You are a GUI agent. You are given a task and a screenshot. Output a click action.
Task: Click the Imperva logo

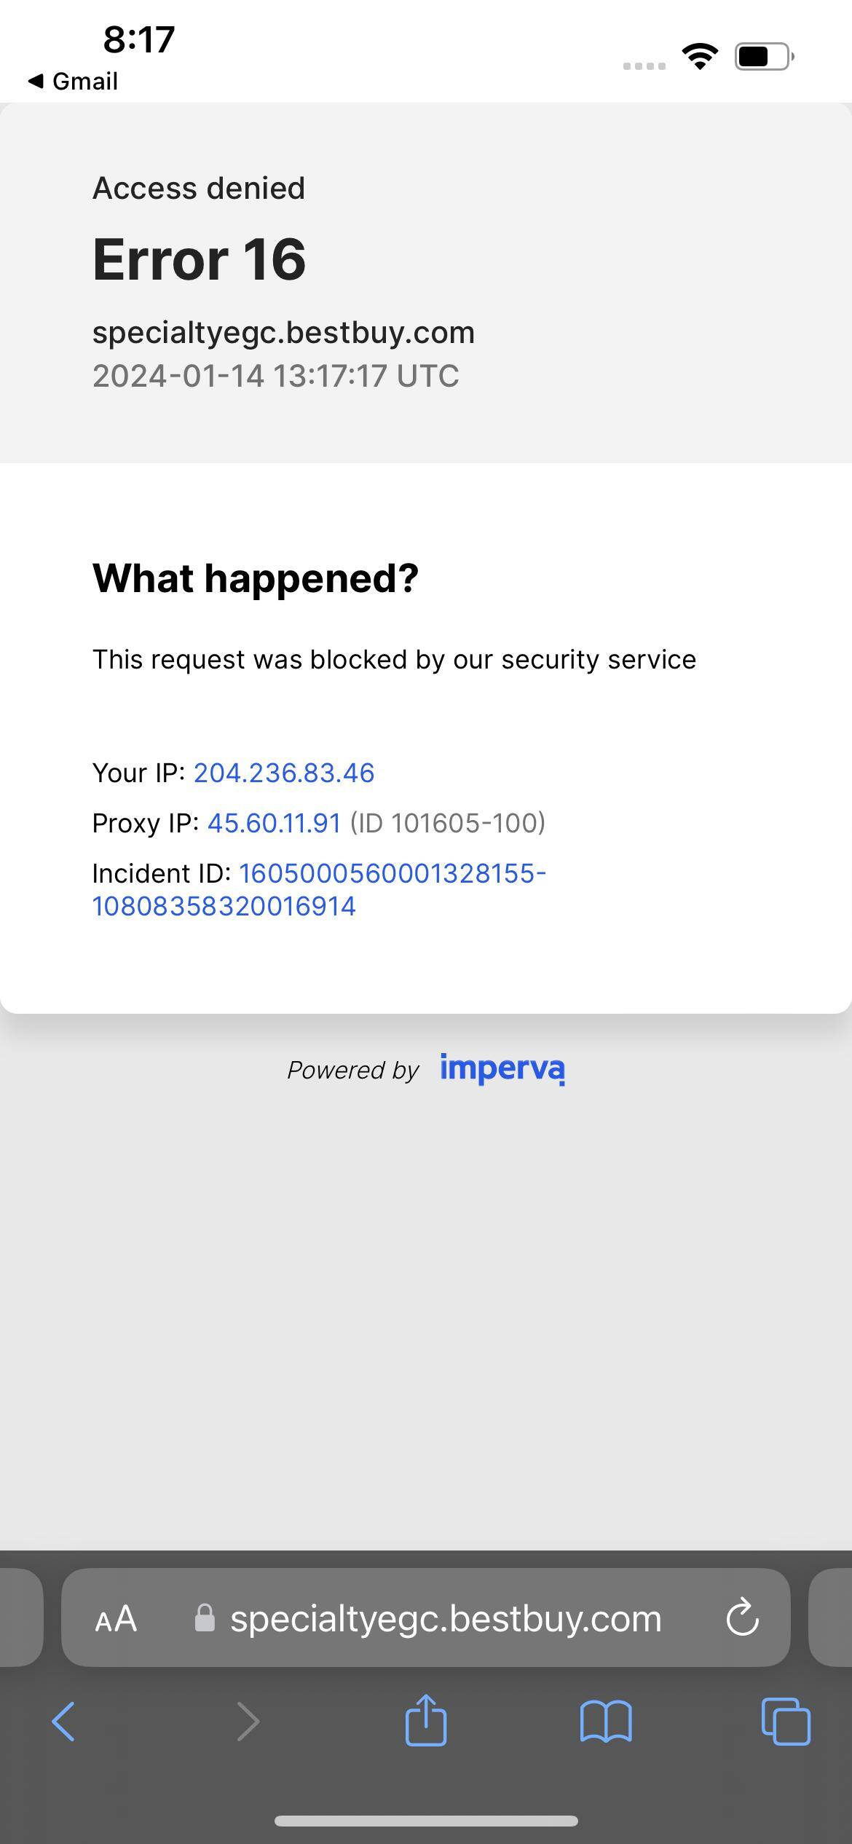(x=502, y=1068)
